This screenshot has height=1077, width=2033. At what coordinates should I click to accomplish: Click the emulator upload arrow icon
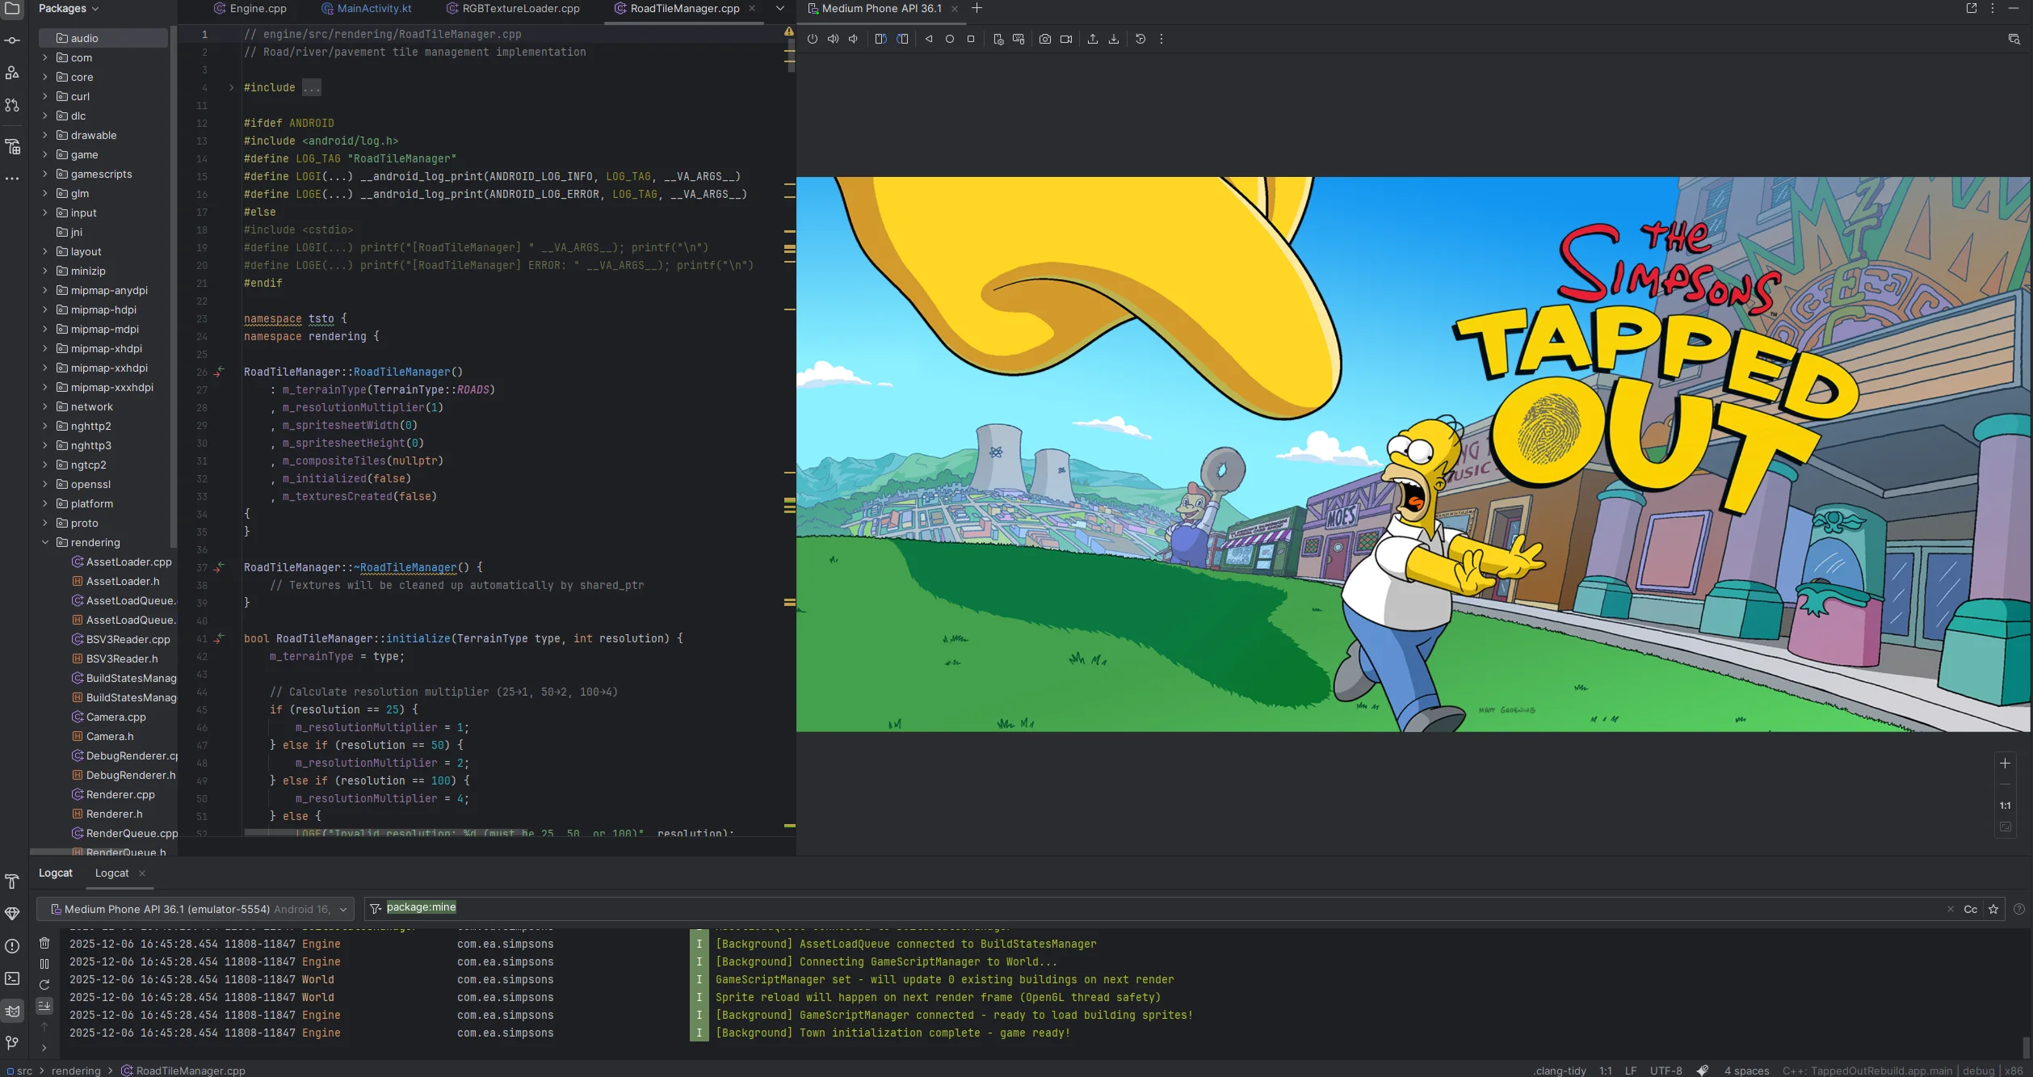[x=1093, y=39]
